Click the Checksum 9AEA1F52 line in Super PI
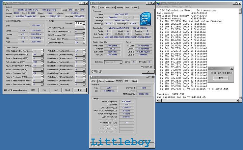Screen dimensions: 243x150 (x=170, y=94)
